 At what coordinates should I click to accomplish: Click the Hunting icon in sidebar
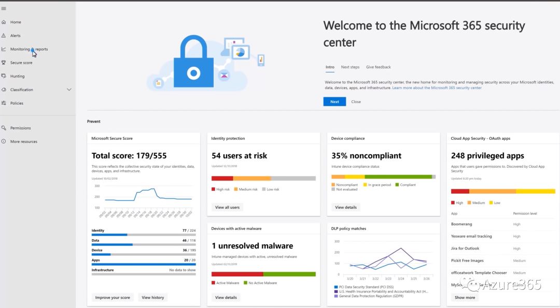point(4,76)
